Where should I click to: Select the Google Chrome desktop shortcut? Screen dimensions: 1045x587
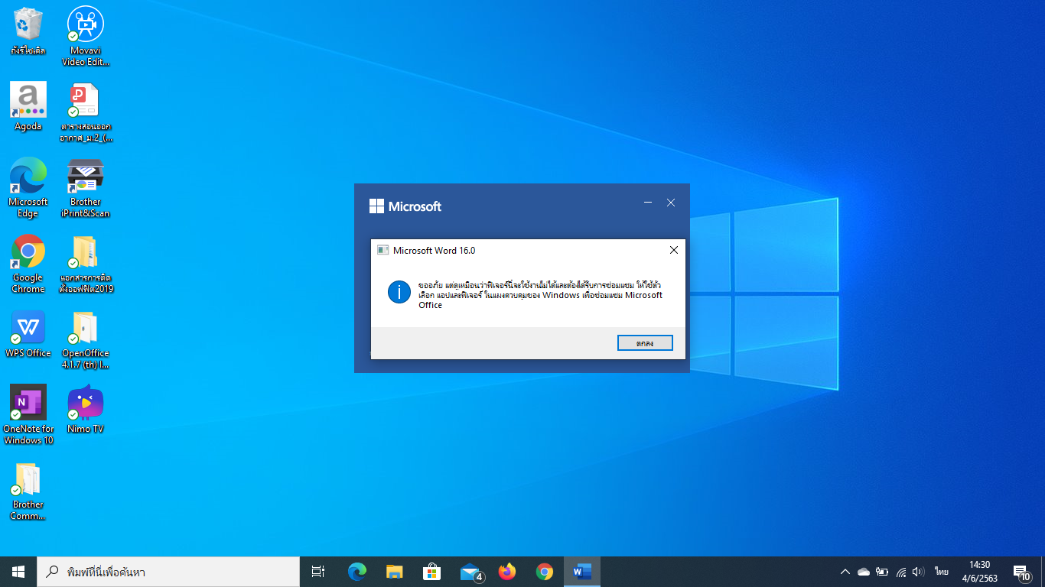[x=28, y=264]
